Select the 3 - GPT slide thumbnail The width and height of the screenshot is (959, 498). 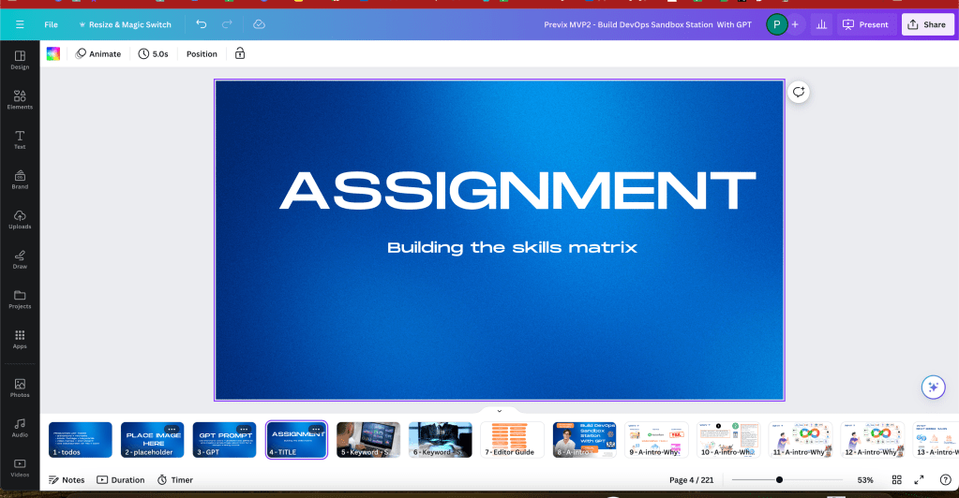pos(224,439)
